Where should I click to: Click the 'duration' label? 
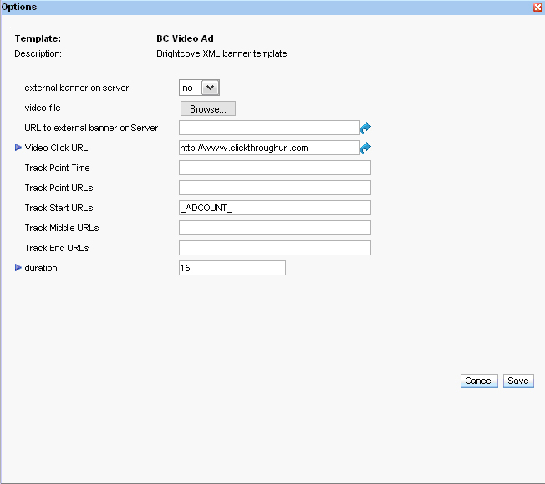41,268
